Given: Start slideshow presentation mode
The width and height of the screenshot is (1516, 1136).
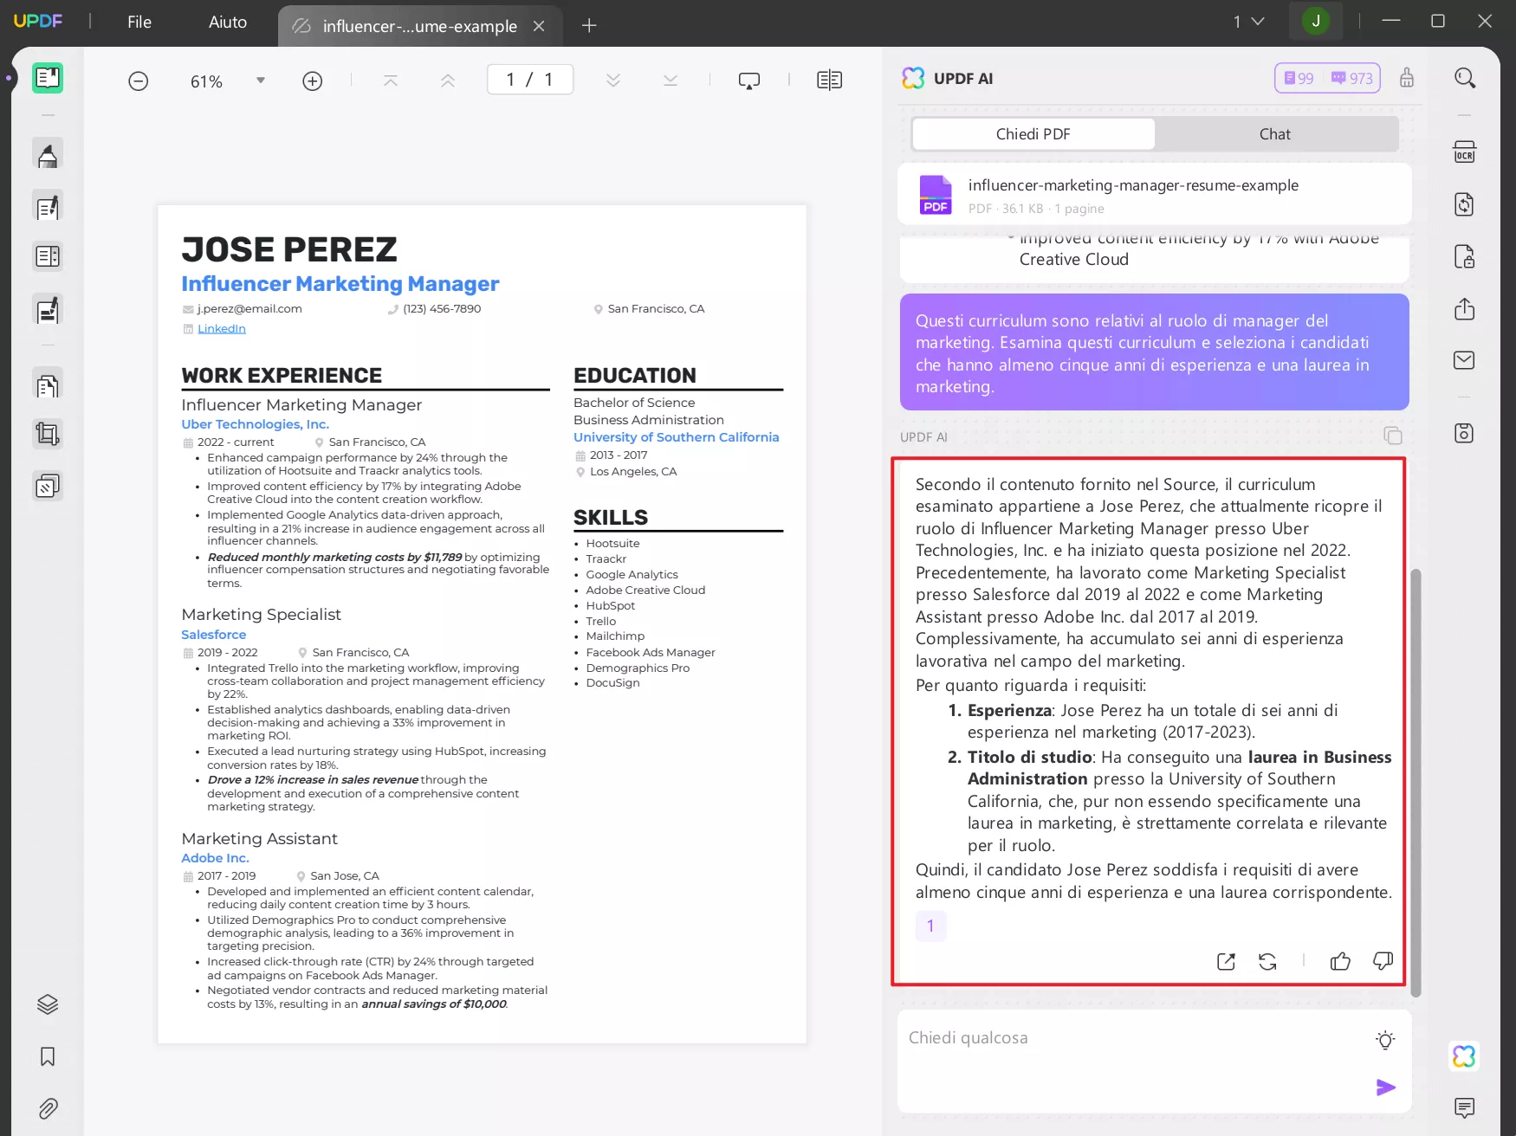Looking at the screenshot, I should pos(749,81).
